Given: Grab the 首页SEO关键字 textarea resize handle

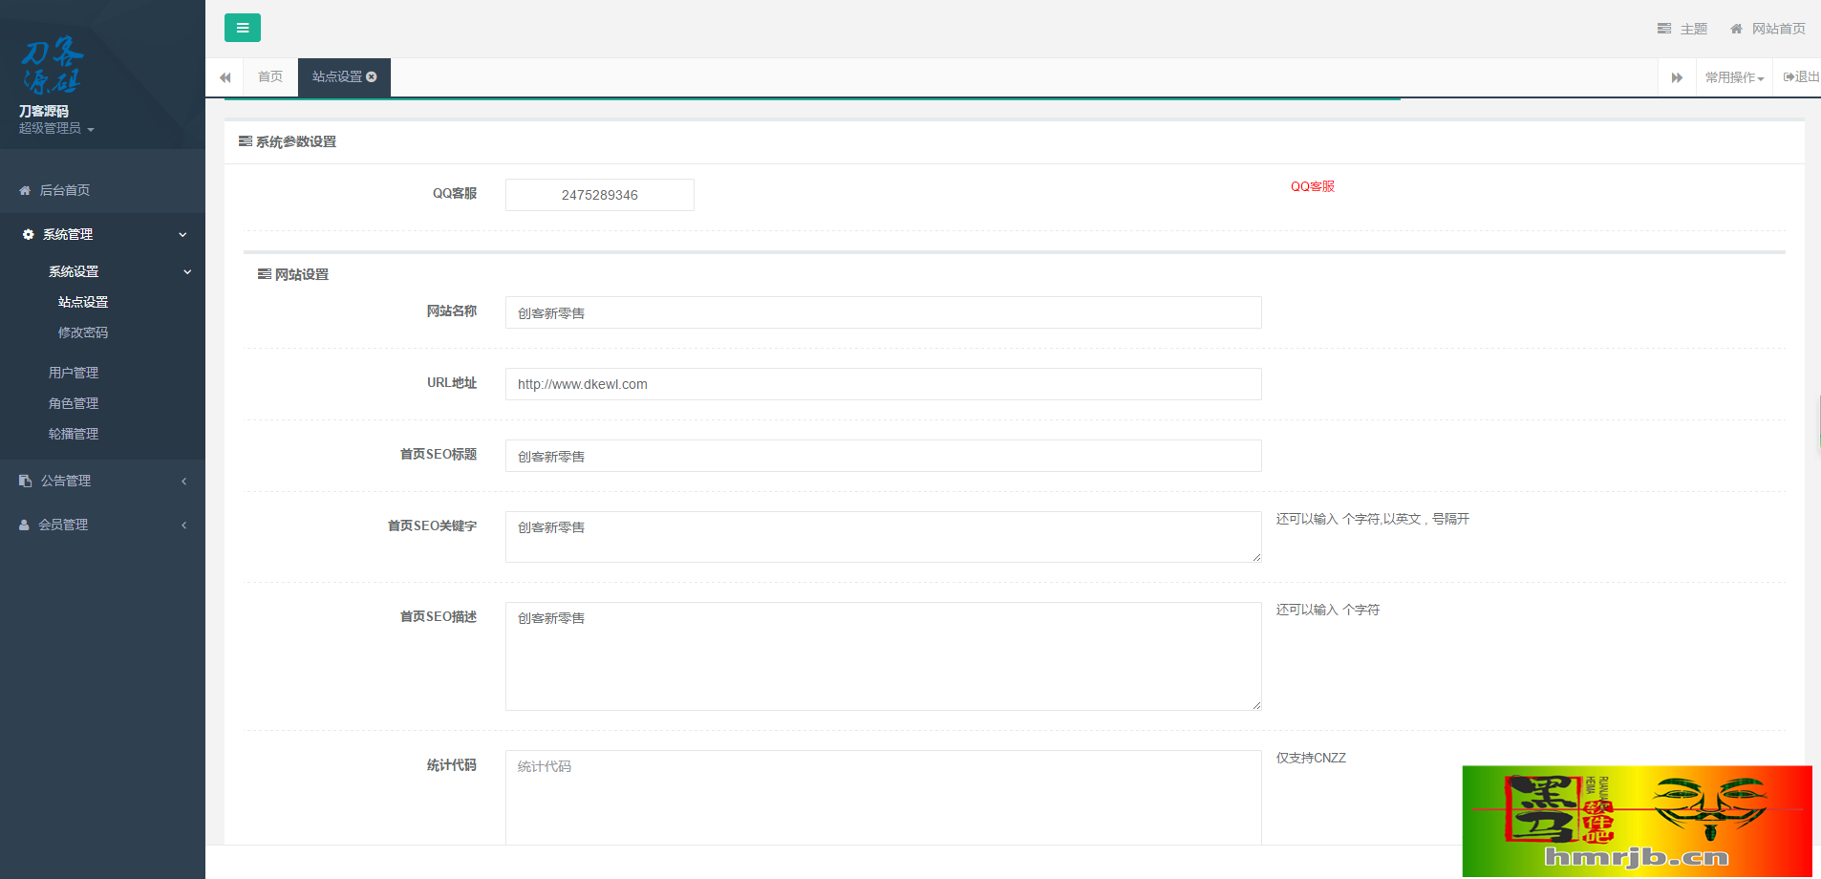Looking at the screenshot, I should [1256, 557].
